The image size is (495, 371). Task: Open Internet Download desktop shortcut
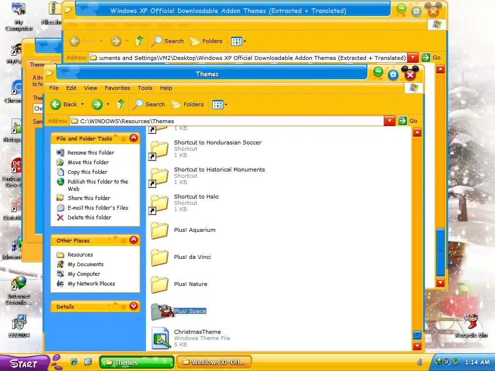point(19,290)
